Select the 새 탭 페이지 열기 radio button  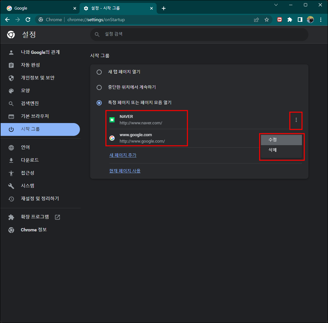pyautogui.click(x=99, y=72)
